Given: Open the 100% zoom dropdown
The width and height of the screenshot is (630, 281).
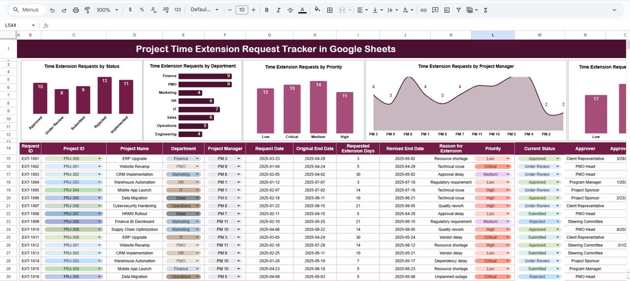Looking at the screenshot, I should (106, 10).
